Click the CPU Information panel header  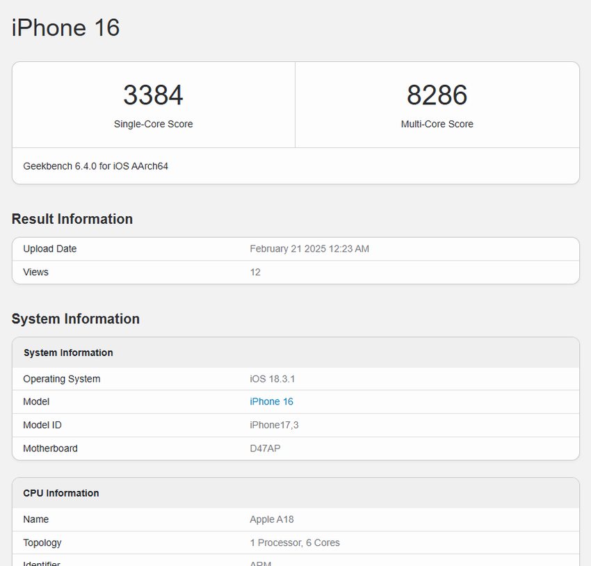coord(60,492)
